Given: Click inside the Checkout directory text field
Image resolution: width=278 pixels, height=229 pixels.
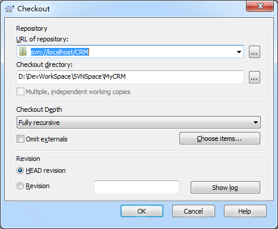Looking at the screenshot, I should point(130,77).
